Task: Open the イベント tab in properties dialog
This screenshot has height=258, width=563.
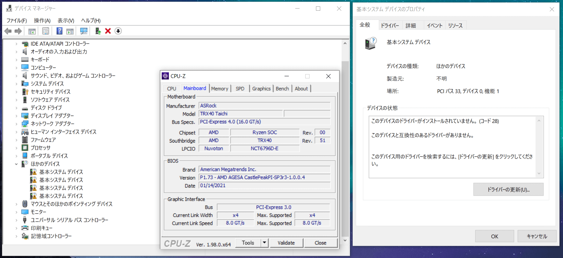Action: [x=434, y=25]
